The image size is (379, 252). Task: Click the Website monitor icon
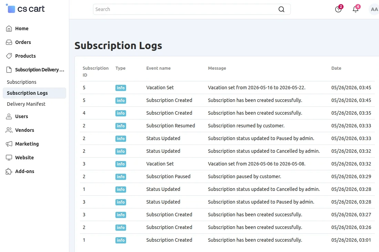pyautogui.click(x=9, y=158)
